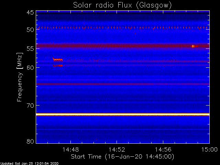
Task: Click the bright yellow emission band near 72 MHz
Action: (123, 114)
